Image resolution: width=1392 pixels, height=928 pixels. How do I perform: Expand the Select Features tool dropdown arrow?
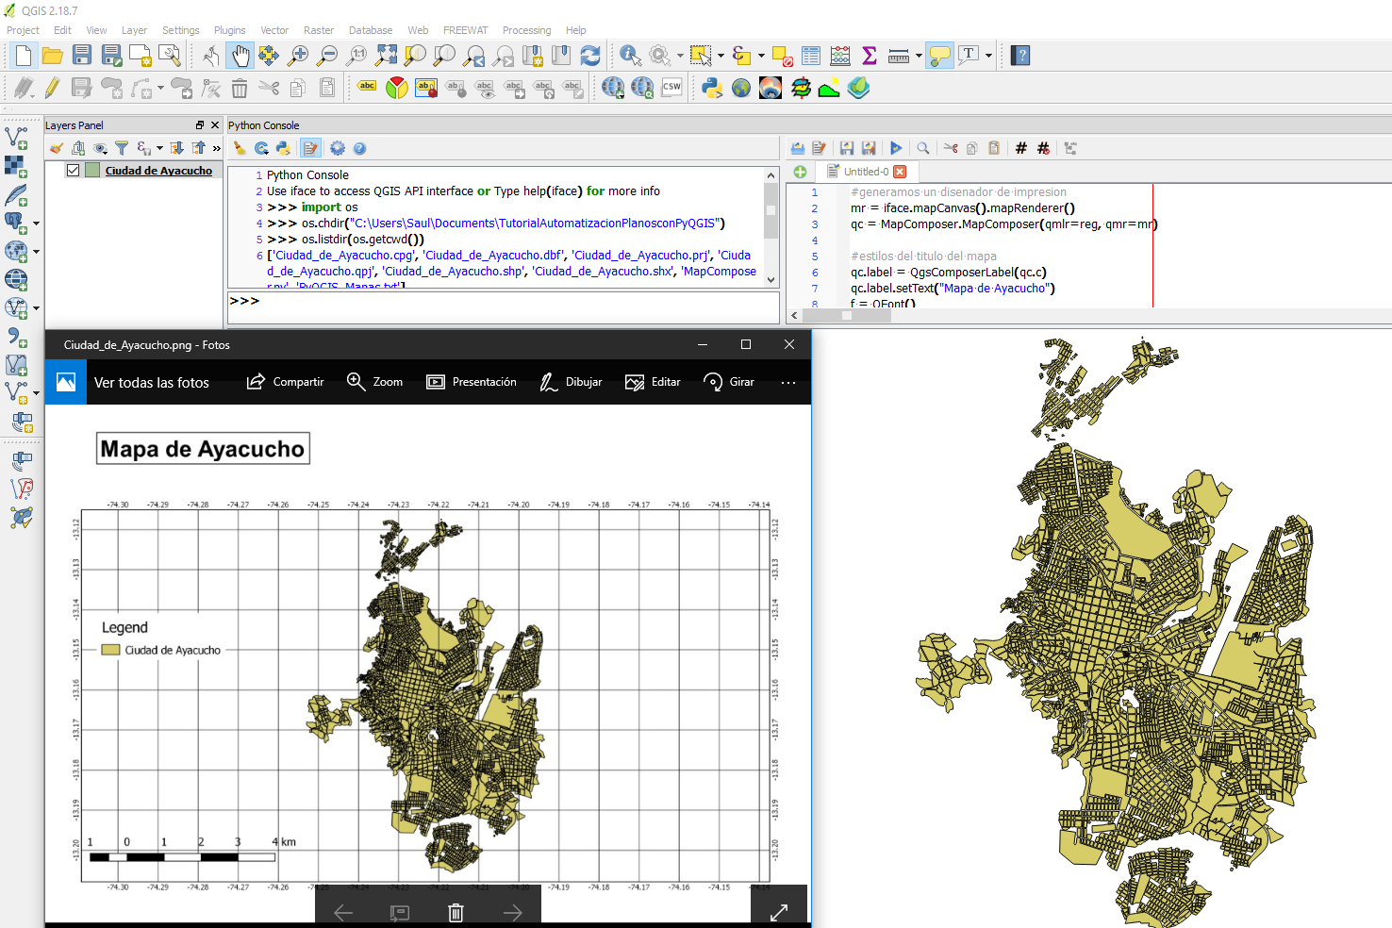[721, 56]
